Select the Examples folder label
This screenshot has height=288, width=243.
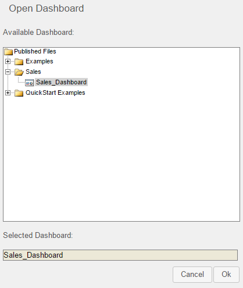click(40, 62)
